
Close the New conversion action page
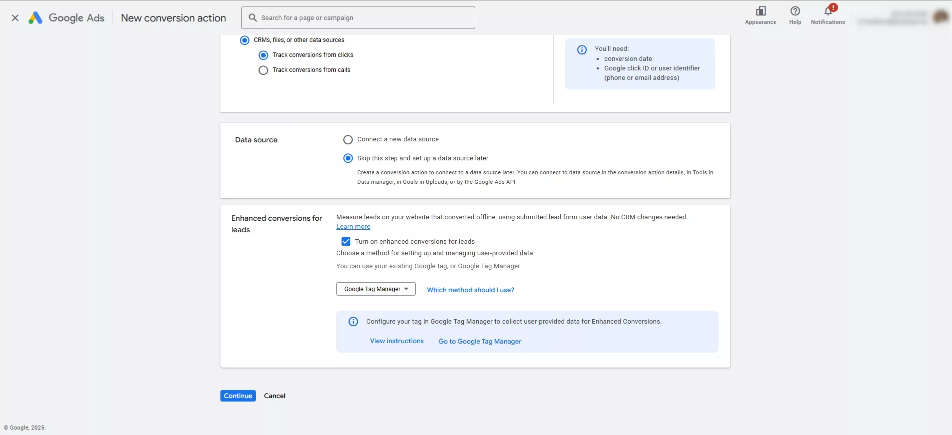pos(15,18)
